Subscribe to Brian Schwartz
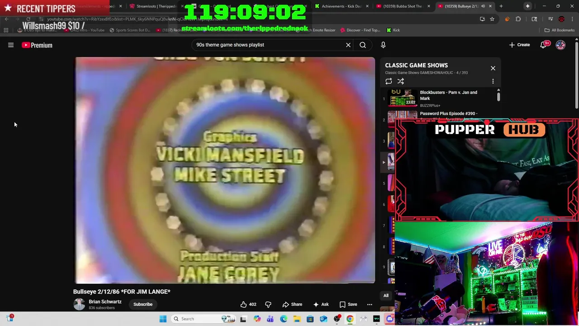Viewport: 579px width, 326px height. 143,304
